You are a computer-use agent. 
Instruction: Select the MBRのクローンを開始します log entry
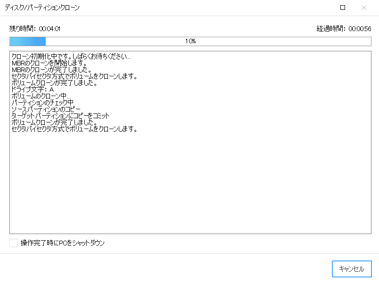click(x=48, y=63)
